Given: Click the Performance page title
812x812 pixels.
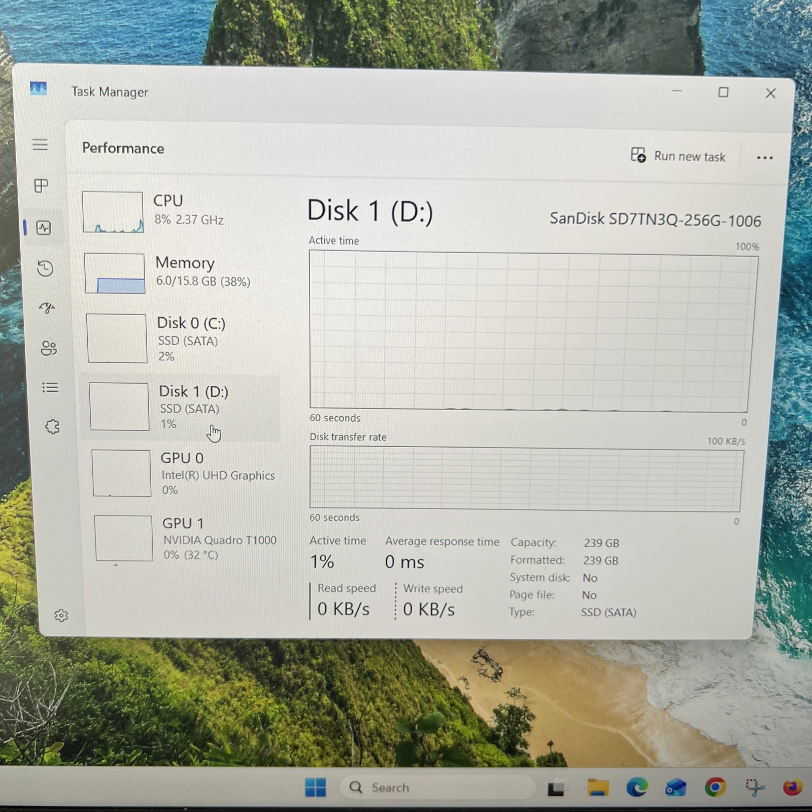Looking at the screenshot, I should (123, 148).
